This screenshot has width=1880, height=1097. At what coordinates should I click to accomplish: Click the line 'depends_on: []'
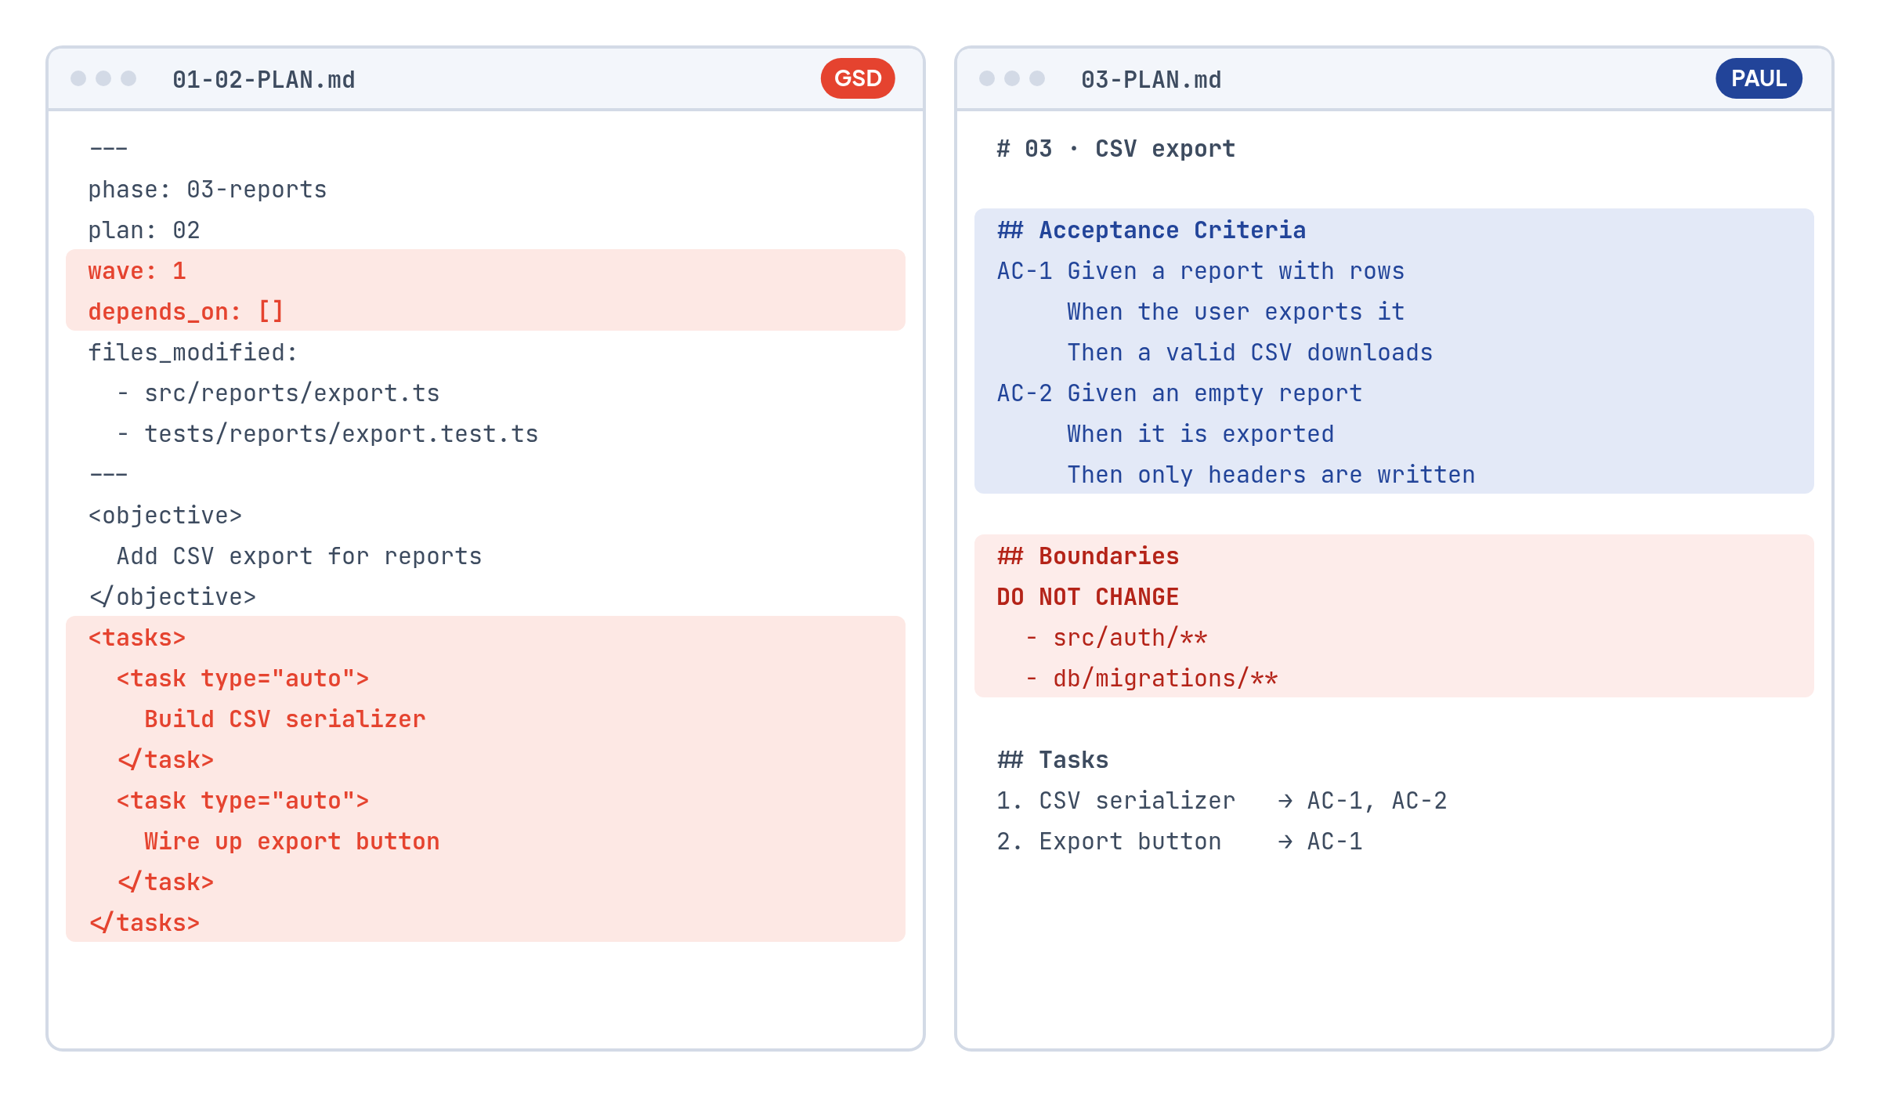186,312
